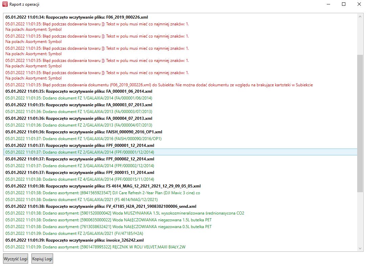
Task: Select the log line starting file F06_2019_000226.xml
Action: (76, 17)
